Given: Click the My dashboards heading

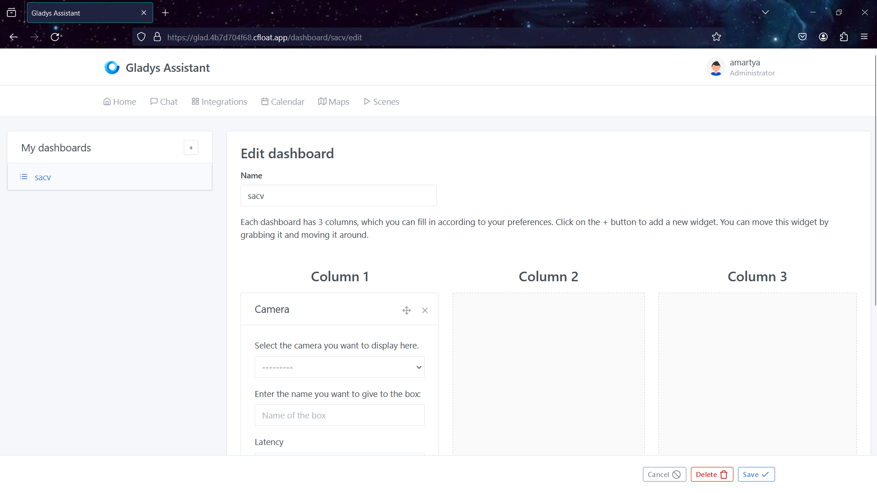Looking at the screenshot, I should (56, 148).
